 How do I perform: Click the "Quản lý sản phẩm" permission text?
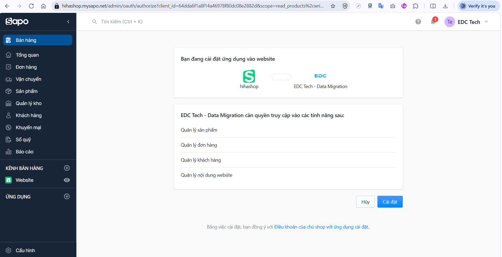(199, 130)
